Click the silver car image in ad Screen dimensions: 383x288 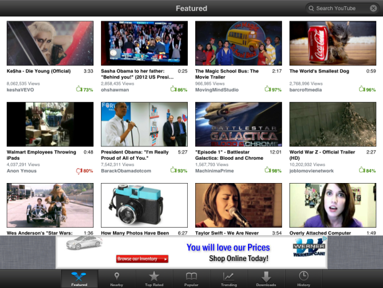point(84,243)
